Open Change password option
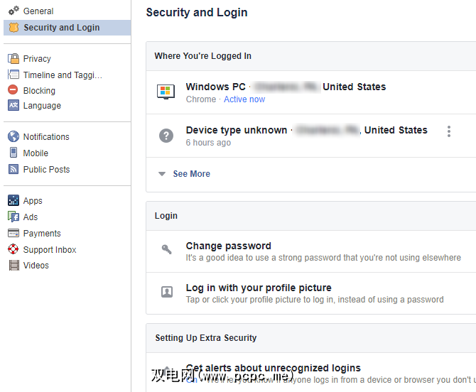Image resolution: width=476 pixels, height=392 pixels. tap(228, 246)
